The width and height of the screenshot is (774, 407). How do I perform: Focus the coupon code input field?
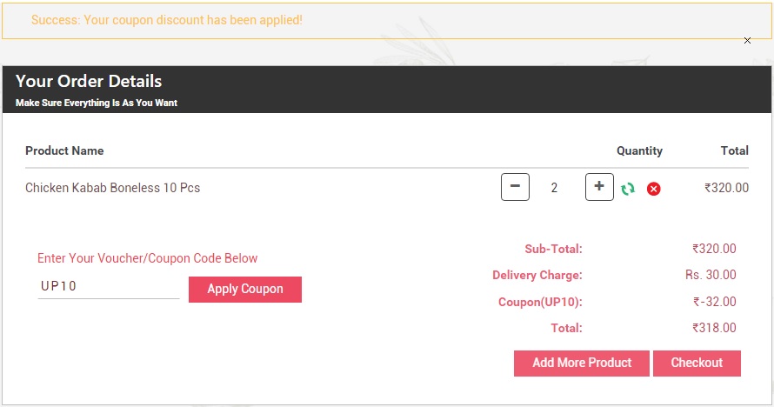click(108, 287)
